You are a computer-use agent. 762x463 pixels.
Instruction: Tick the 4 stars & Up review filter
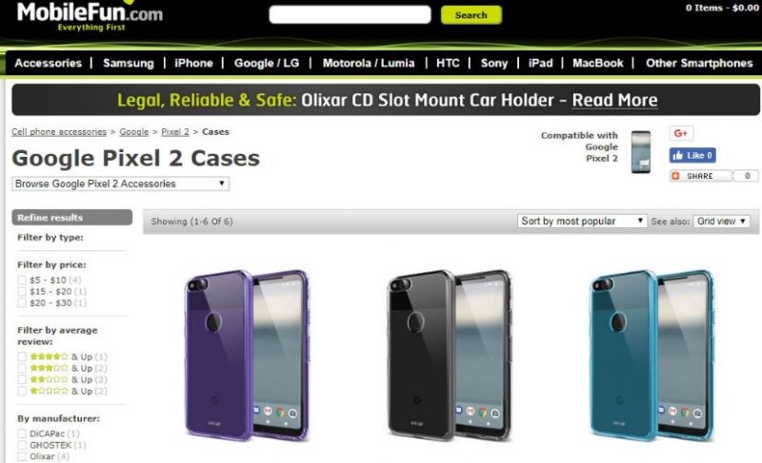(22, 357)
